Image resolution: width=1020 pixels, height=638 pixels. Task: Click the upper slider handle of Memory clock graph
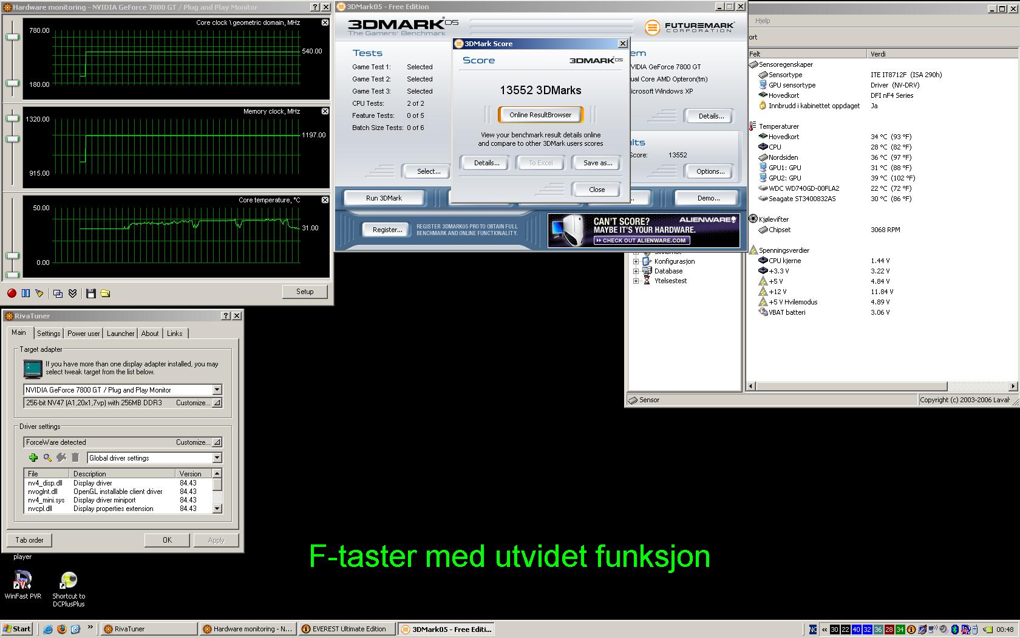tap(12, 117)
